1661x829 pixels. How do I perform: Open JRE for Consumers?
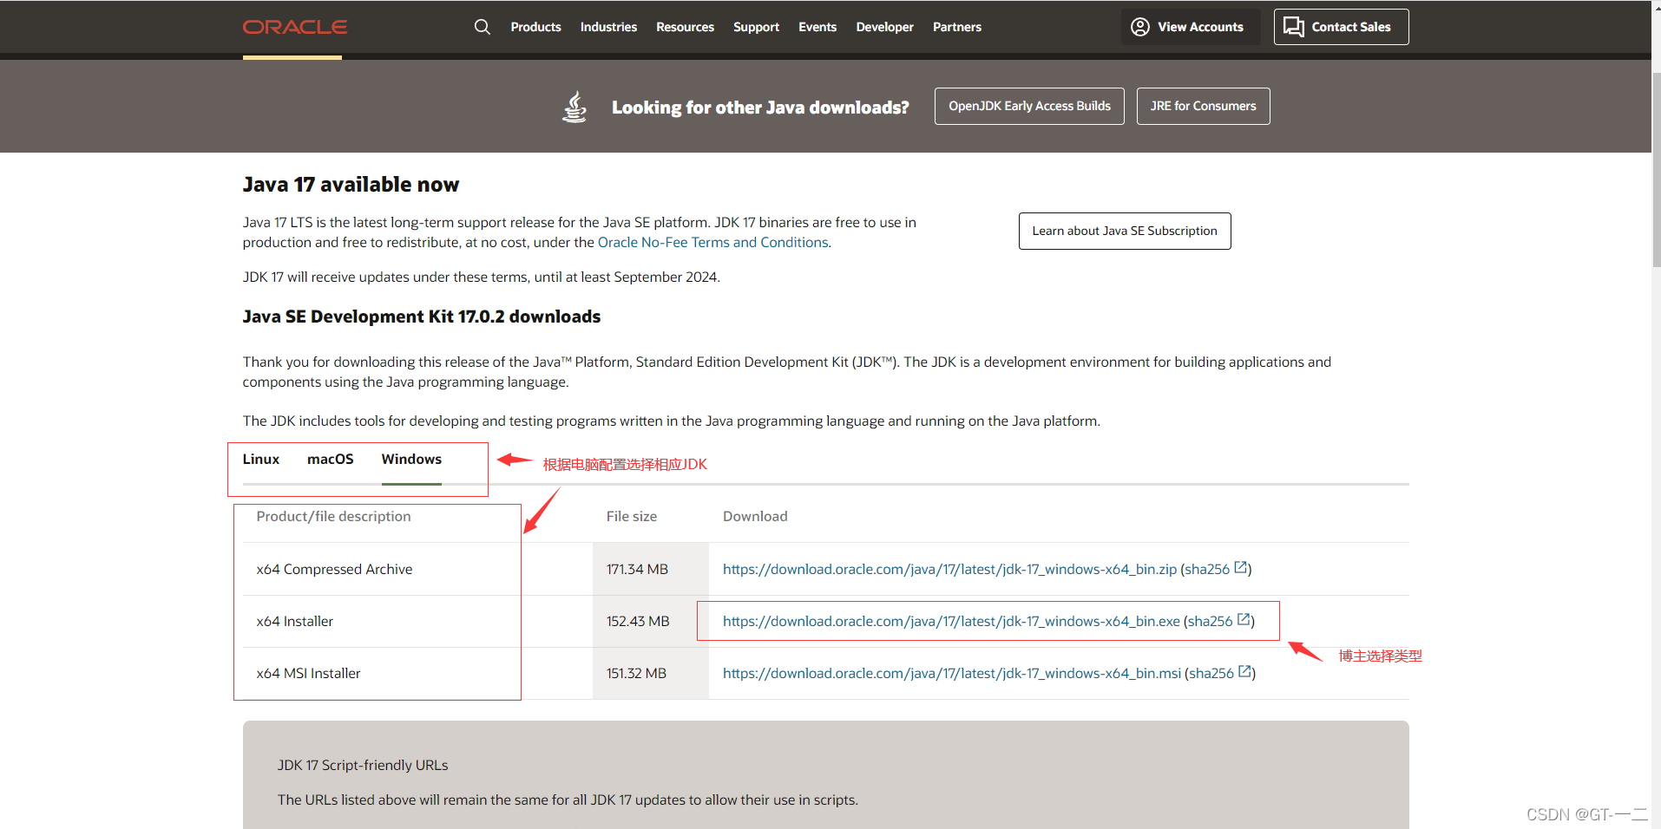pyautogui.click(x=1203, y=106)
